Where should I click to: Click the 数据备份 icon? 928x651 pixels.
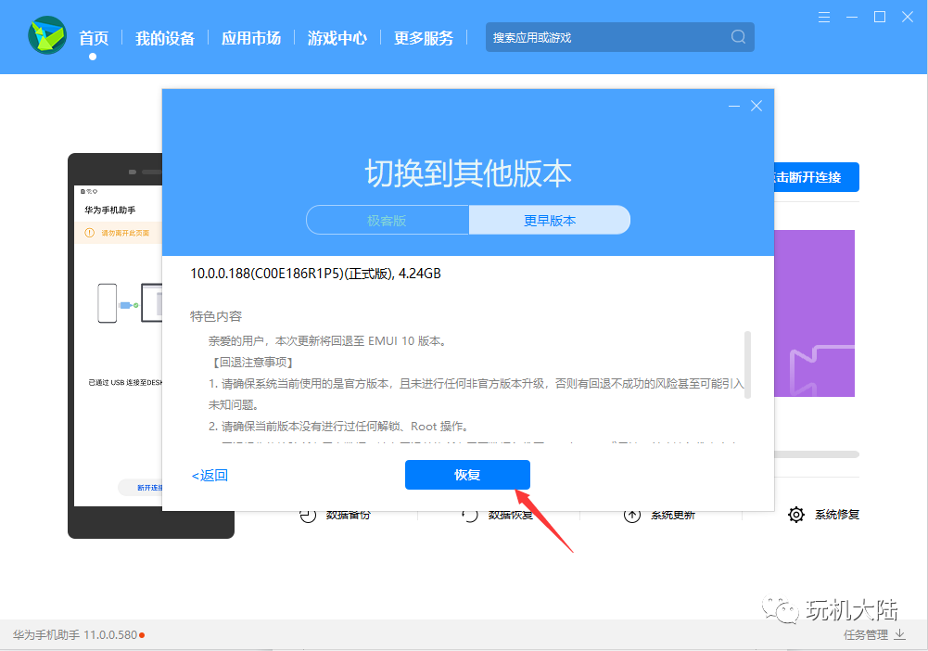click(x=308, y=515)
